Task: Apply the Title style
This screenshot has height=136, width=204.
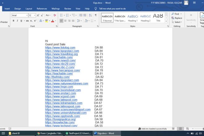Action: tap(158, 18)
